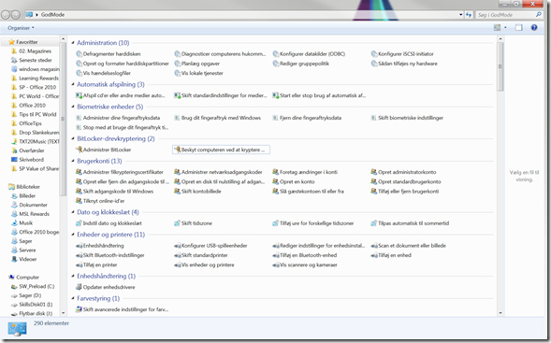Open Vis scannere og kameraer
This screenshot has height=343, width=551.
point(305,264)
